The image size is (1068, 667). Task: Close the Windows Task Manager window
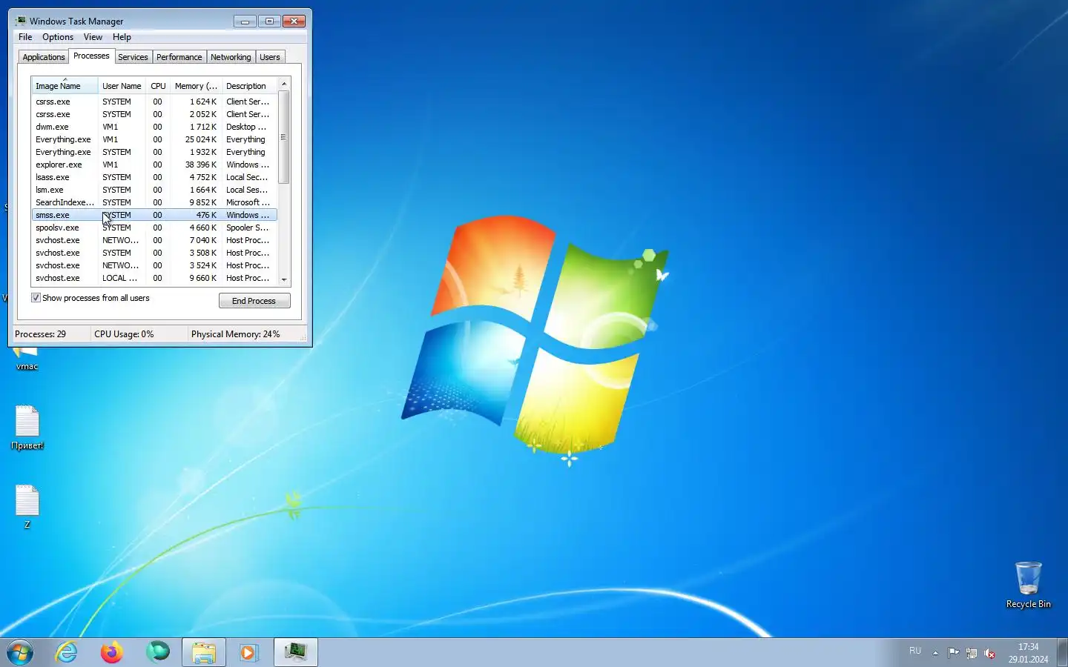point(294,21)
